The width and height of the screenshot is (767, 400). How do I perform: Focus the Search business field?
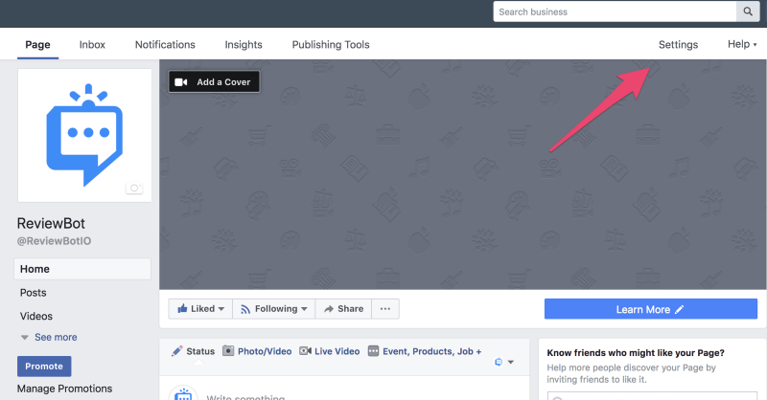click(614, 11)
